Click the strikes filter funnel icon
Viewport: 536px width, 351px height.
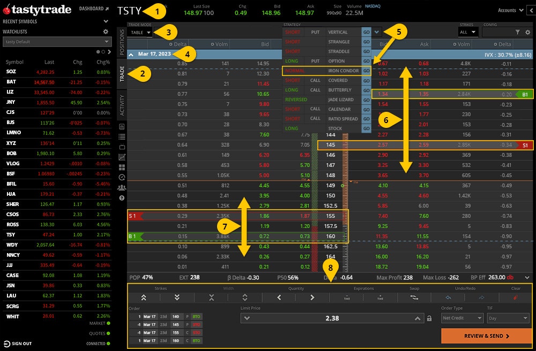point(518,32)
